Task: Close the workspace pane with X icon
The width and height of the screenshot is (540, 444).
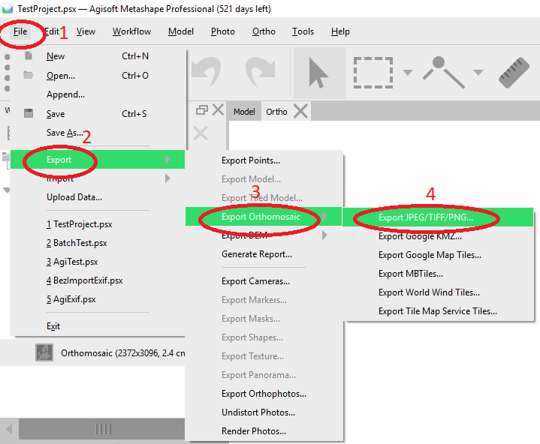Action: [219, 110]
